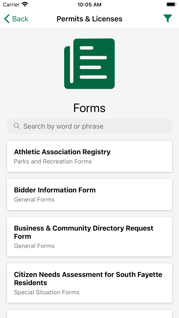Tap the back chevron arrow

(x=6, y=18)
